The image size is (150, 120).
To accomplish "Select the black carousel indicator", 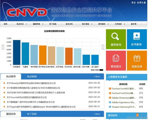I will tap(101, 70).
